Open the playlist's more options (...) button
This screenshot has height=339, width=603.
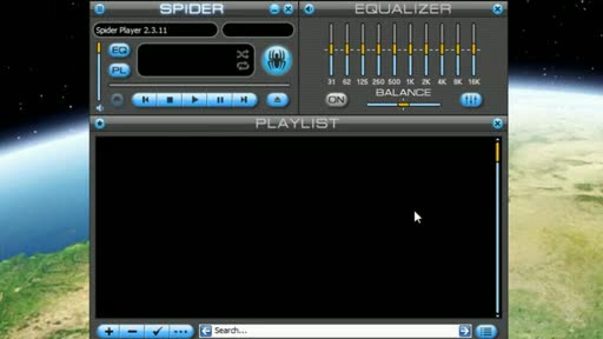181,331
